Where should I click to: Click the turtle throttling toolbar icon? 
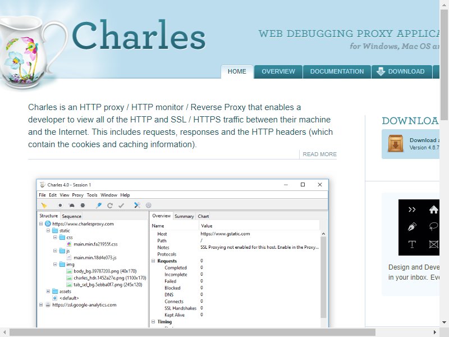point(72,205)
